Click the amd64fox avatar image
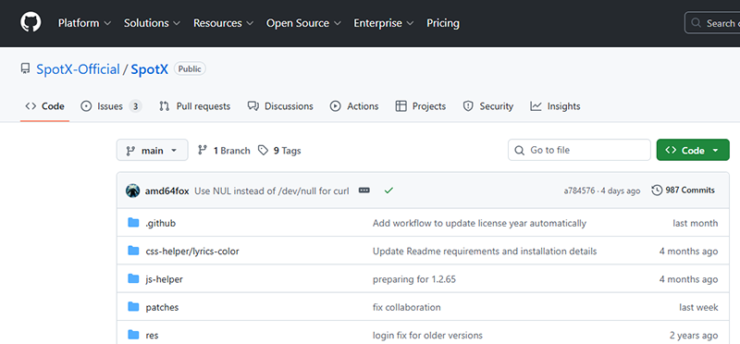Screen dimensions: 740x344 (x=132, y=190)
